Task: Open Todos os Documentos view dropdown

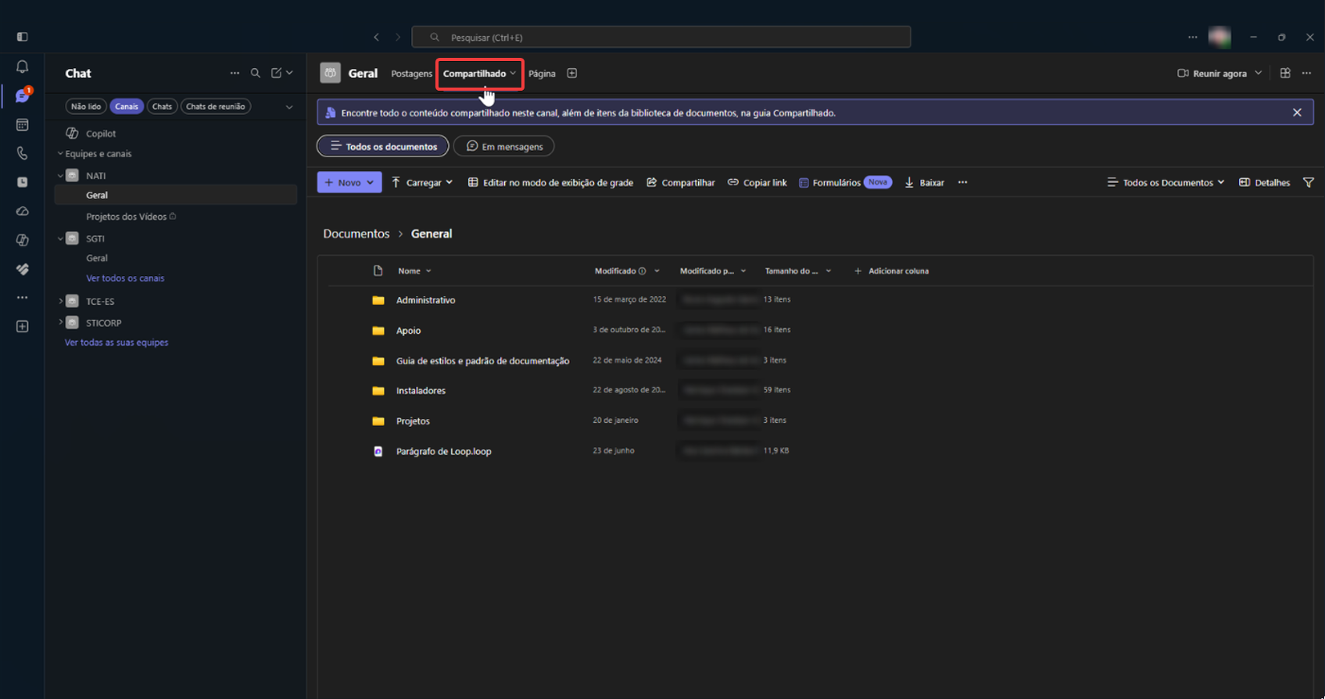Action: point(1166,182)
